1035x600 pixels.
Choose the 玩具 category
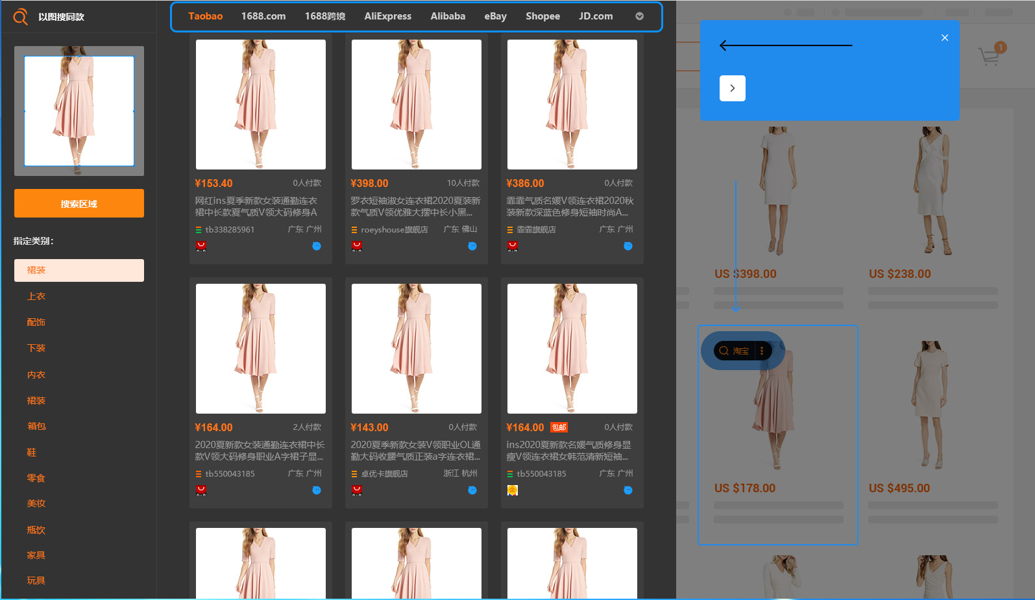(36, 581)
